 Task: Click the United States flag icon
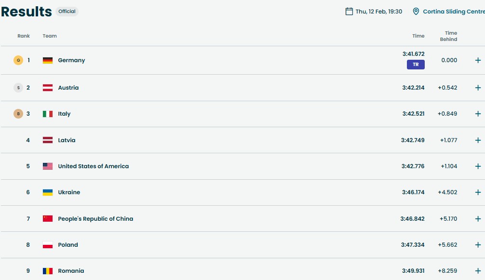coord(48,166)
